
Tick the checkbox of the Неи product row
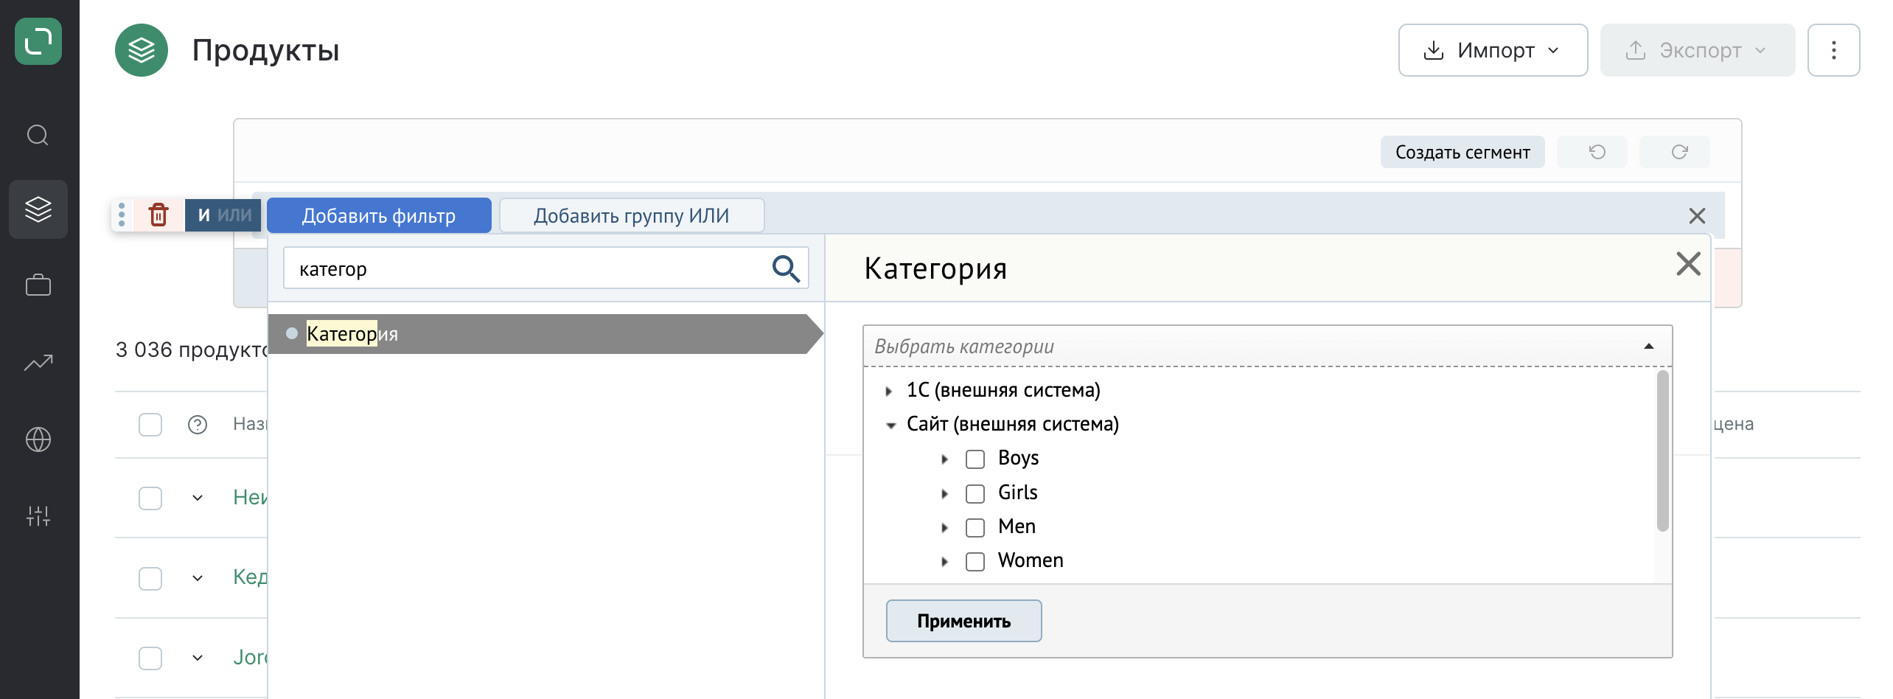[150, 498]
